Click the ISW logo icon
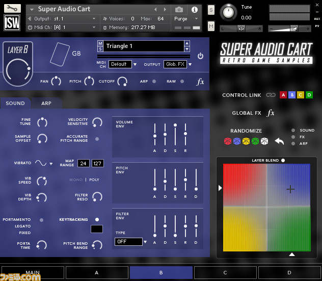Viewport: 322px width, 281px height. tap(12, 22)
